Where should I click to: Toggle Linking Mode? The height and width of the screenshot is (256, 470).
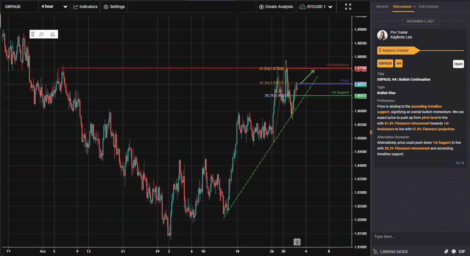pos(391,252)
